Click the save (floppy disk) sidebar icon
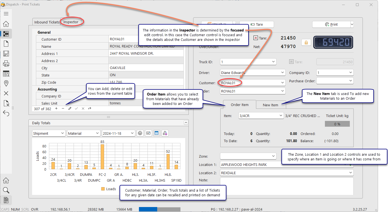The height and width of the screenshot is (212, 388). coord(6,54)
